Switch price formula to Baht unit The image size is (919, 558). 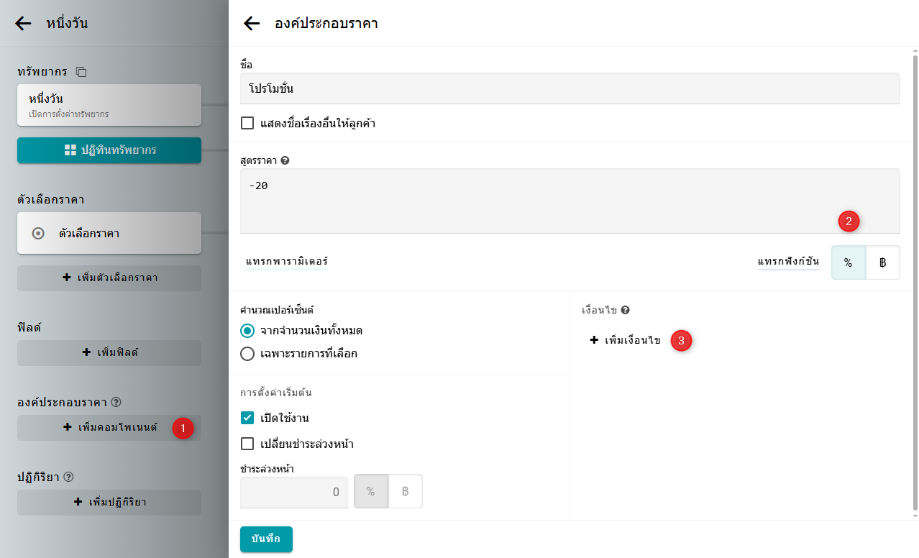[x=882, y=262]
